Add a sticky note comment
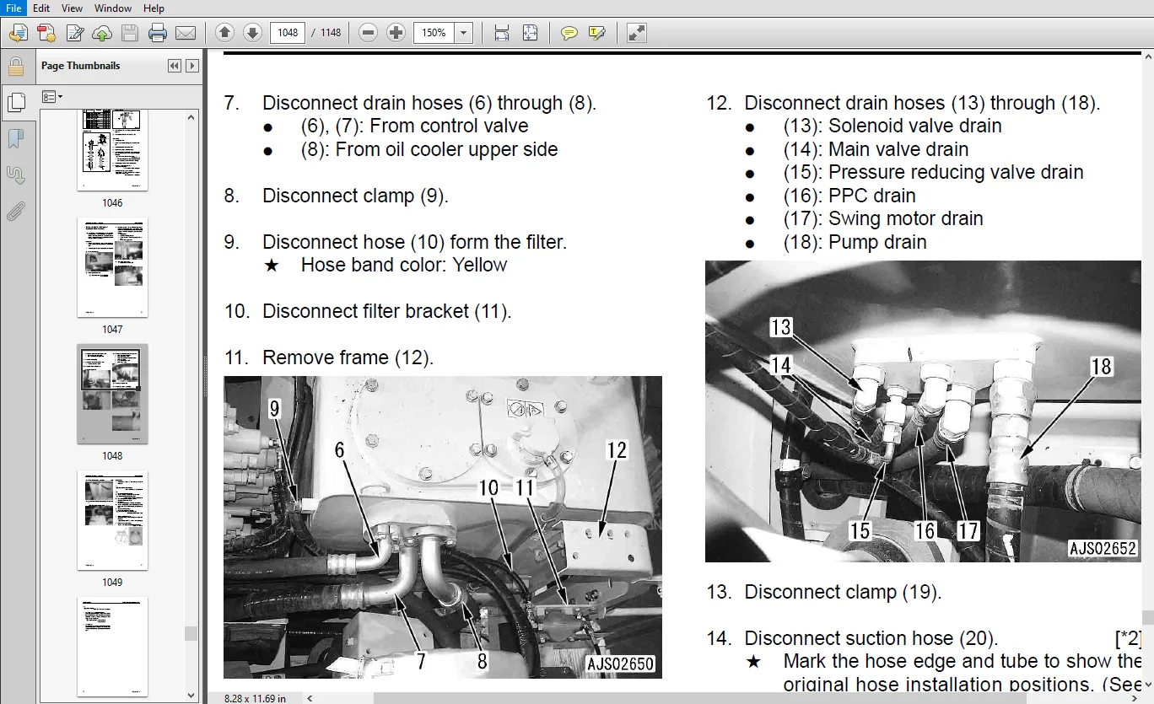Image resolution: width=1154 pixels, height=704 pixels. (x=569, y=33)
